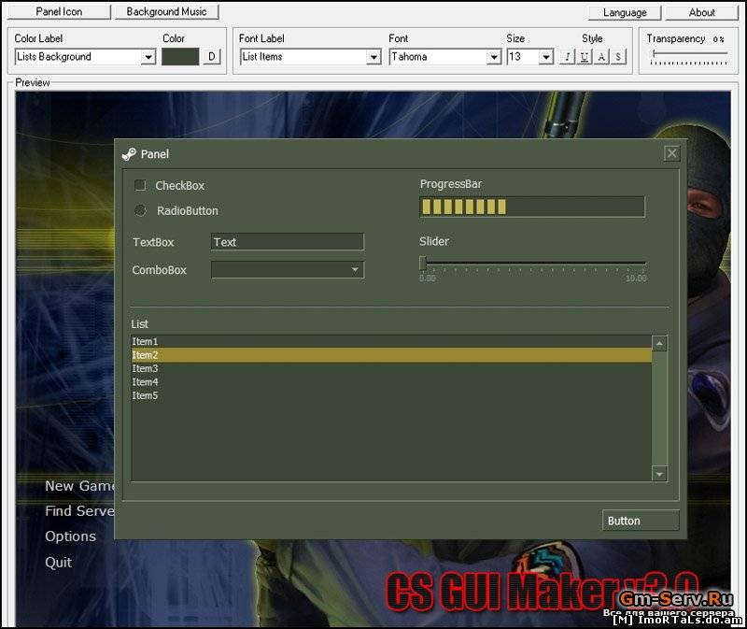Screen dimensions: 747x629
Task: Expand the Font dropdown showing Tahoma
Action: [x=494, y=57]
